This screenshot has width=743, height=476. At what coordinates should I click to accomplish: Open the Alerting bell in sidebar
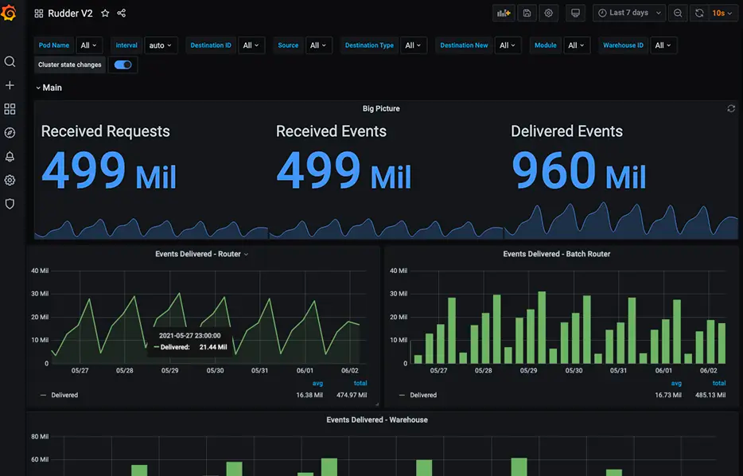10,157
